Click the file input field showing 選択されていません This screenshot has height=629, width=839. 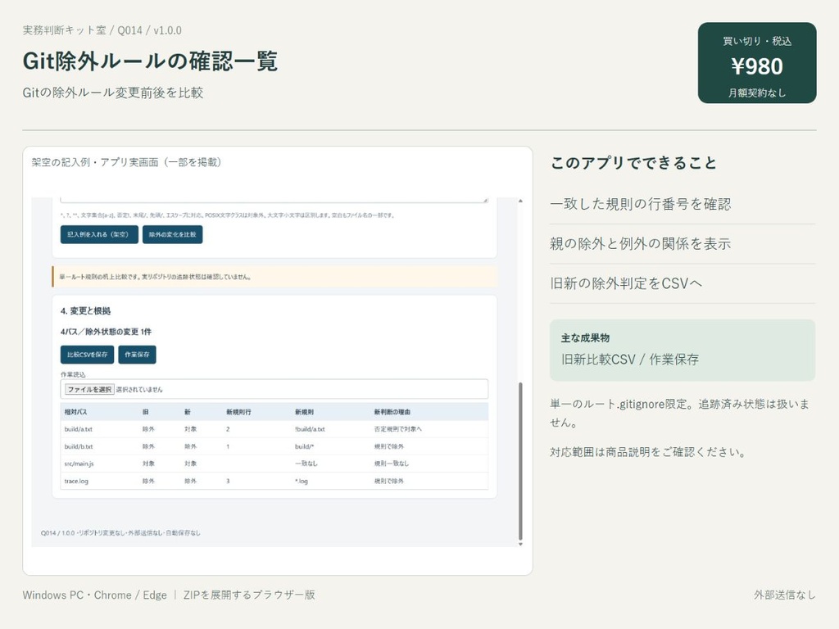tap(274, 389)
